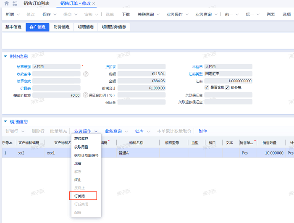Viewport: 294px width, 223px height.
Task: Click the home icon in tab bar
Action: coord(6,3)
